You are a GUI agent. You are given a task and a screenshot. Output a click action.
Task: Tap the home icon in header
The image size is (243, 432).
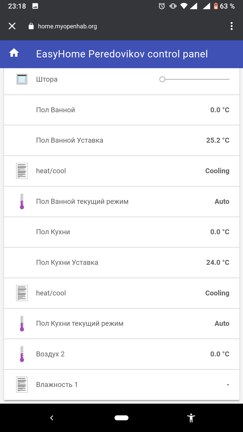click(14, 54)
